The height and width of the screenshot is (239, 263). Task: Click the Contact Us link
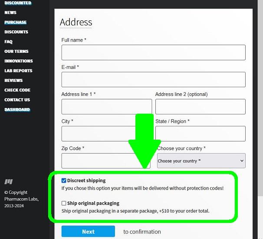(17, 100)
